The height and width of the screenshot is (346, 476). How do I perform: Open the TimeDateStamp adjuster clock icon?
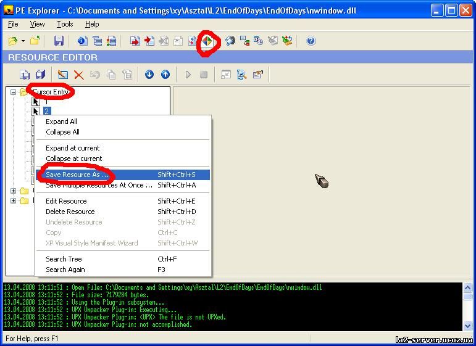[x=258, y=41]
